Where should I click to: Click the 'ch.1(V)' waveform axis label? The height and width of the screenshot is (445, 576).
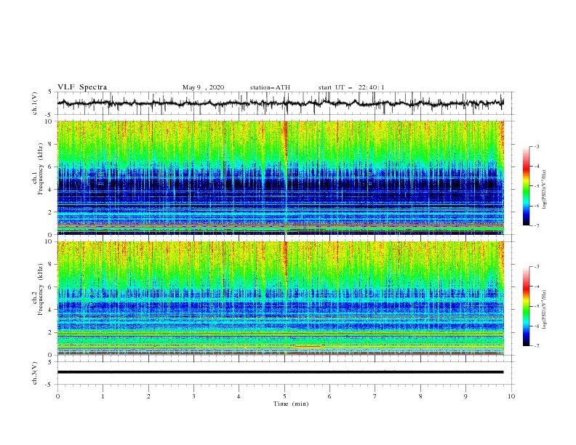35,103
